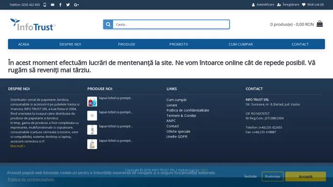Click Fax: (+40) 235 418887 text
Screen dimensions: 333x187
[261, 132]
